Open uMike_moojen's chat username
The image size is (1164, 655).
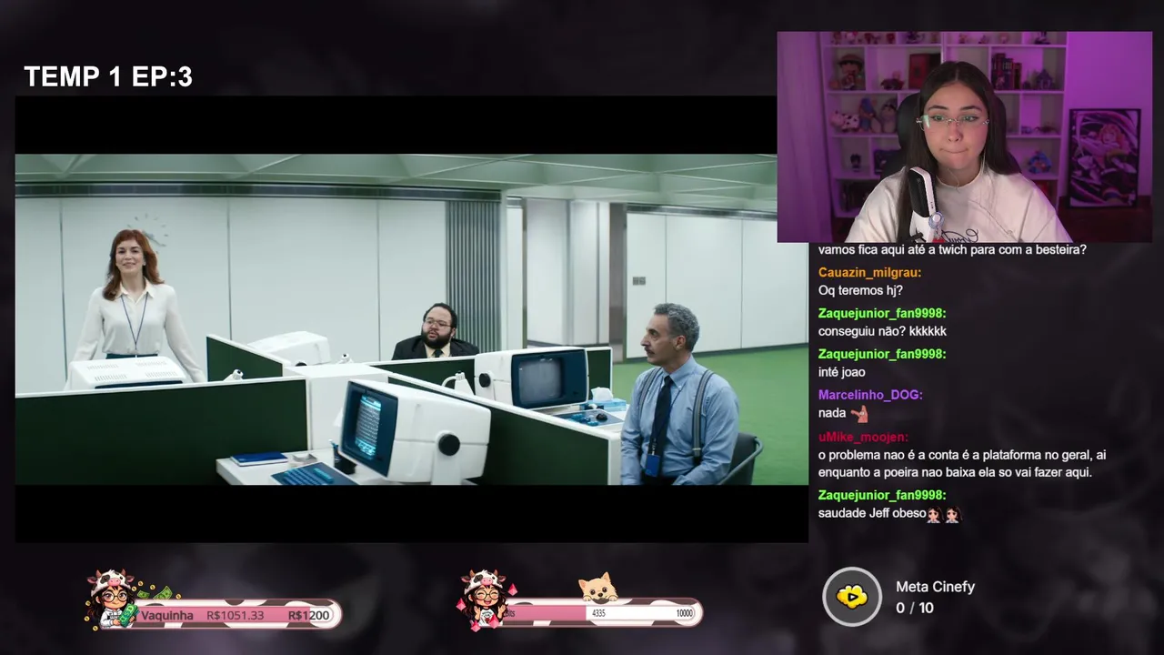(x=863, y=437)
